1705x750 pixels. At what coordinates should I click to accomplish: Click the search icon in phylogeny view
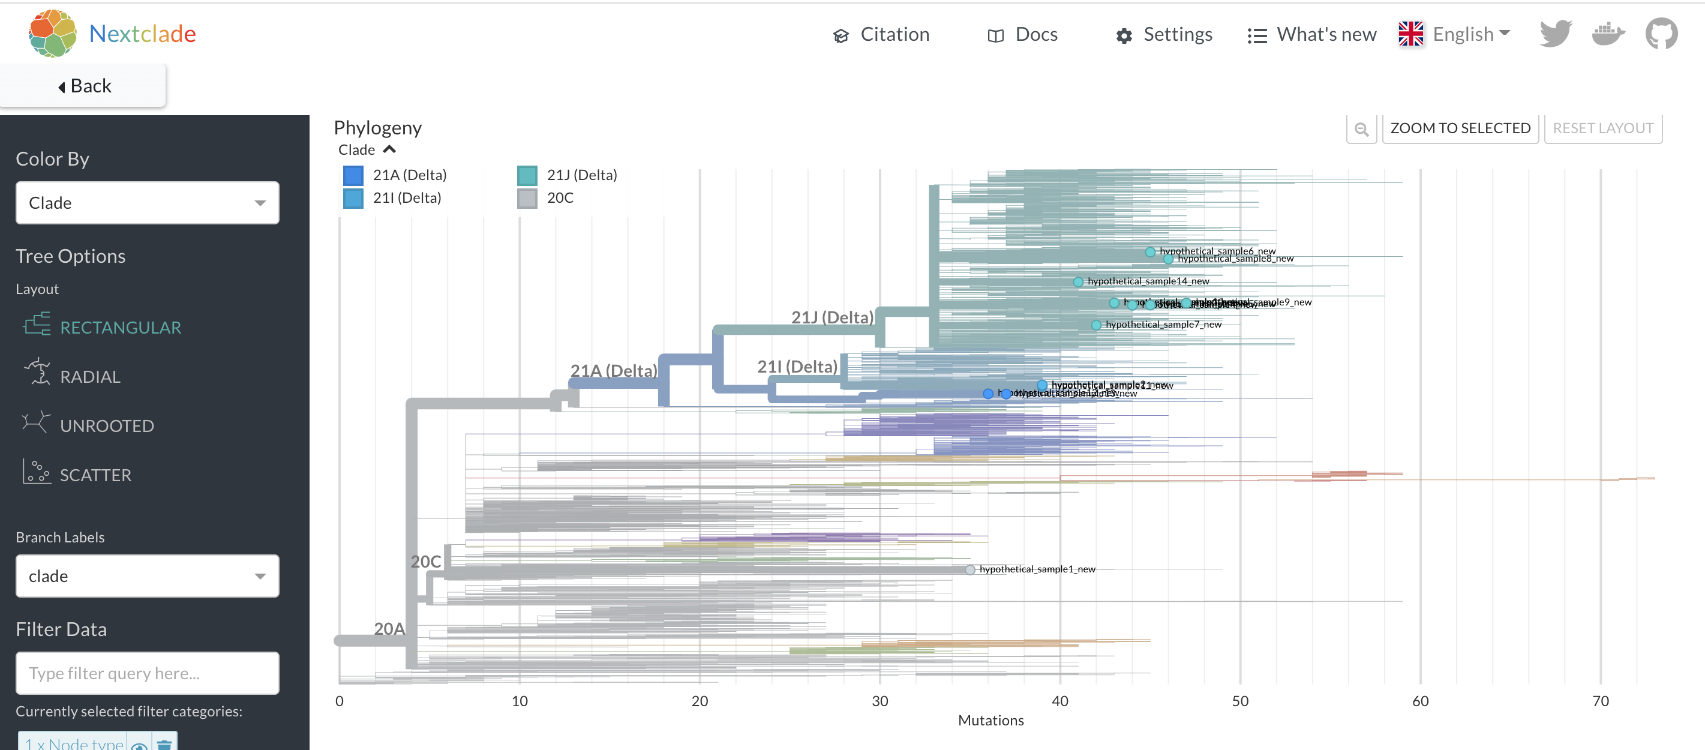(x=1361, y=128)
